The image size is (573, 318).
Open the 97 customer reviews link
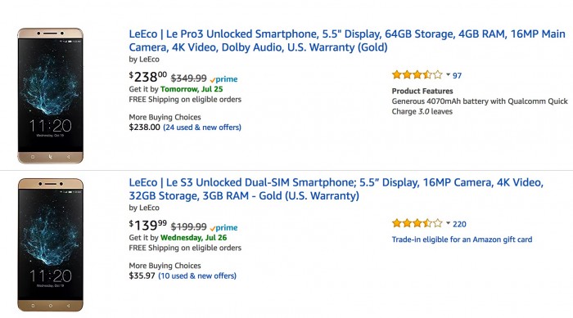[457, 75]
